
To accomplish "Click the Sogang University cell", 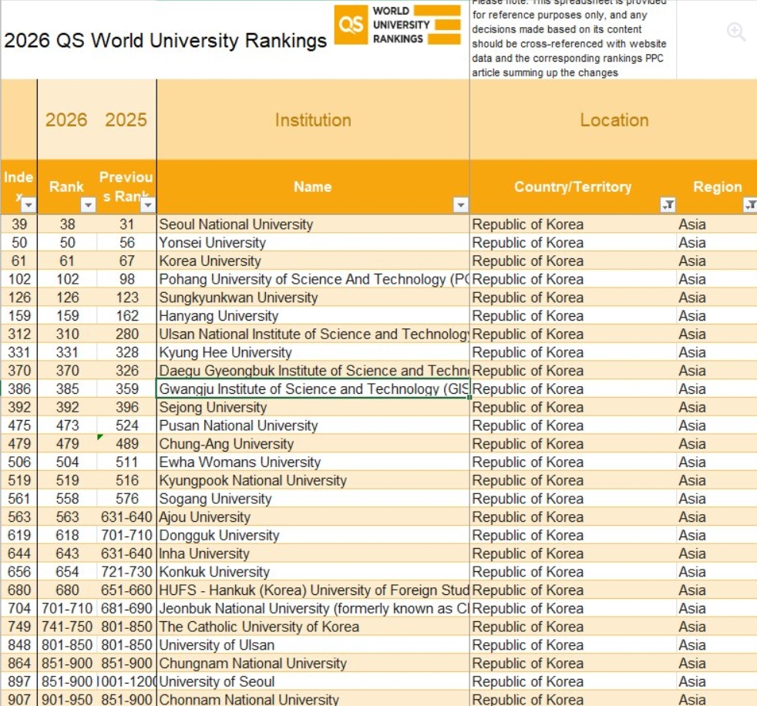I will tap(313, 499).
